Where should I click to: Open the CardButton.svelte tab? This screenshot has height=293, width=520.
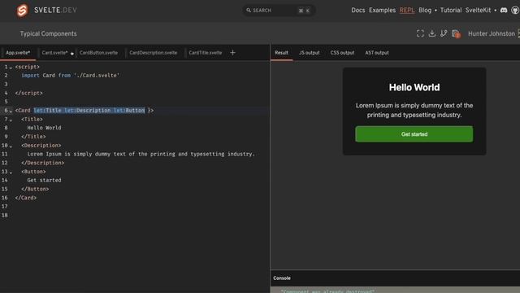coord(98,52)
